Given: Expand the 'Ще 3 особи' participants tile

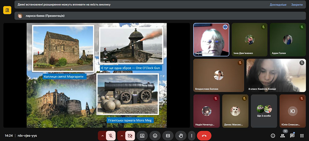Looking at the screenshot, I should (264, 111).
